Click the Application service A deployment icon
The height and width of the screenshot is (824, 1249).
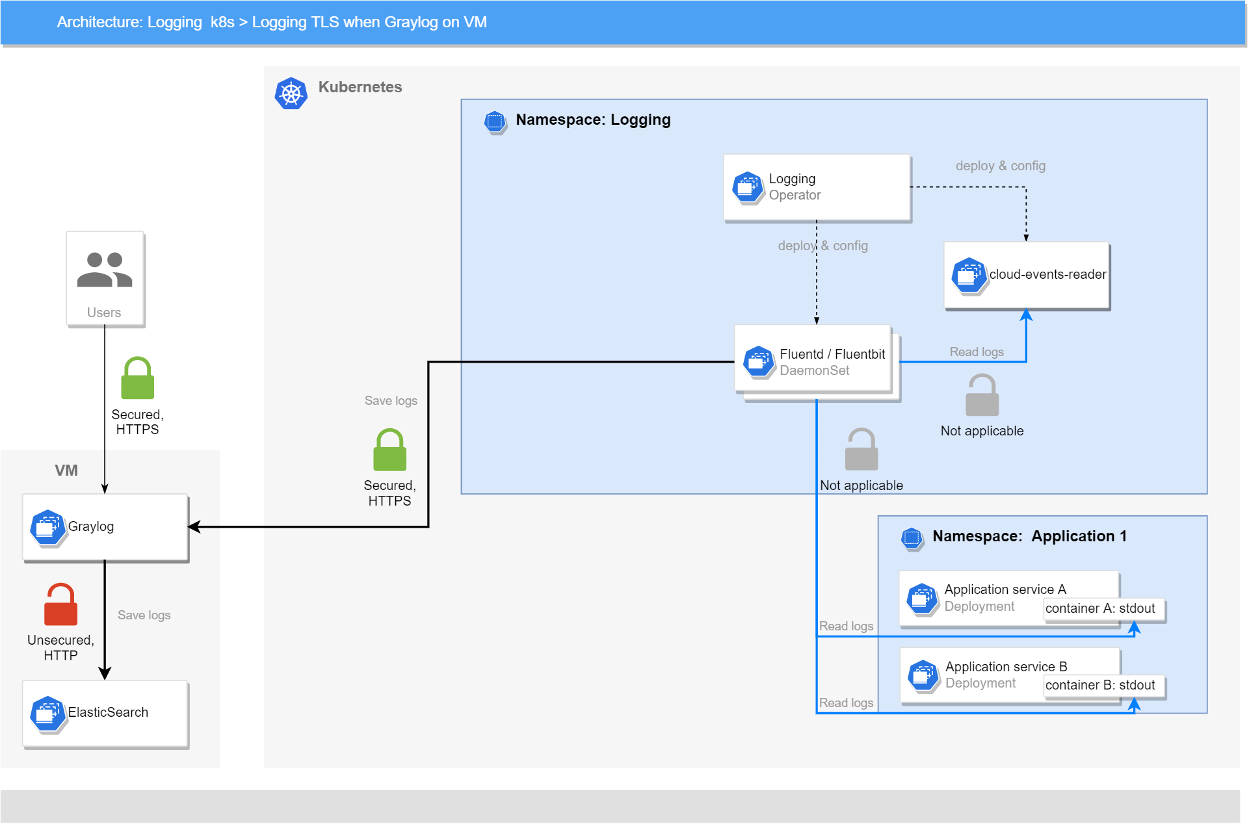[922, 599]
